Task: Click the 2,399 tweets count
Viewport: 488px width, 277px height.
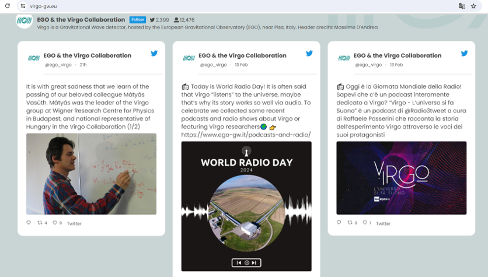Action: [159, 20]
